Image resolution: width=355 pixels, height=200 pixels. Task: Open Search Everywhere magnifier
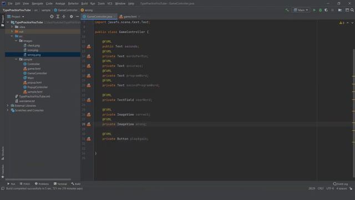352,10
